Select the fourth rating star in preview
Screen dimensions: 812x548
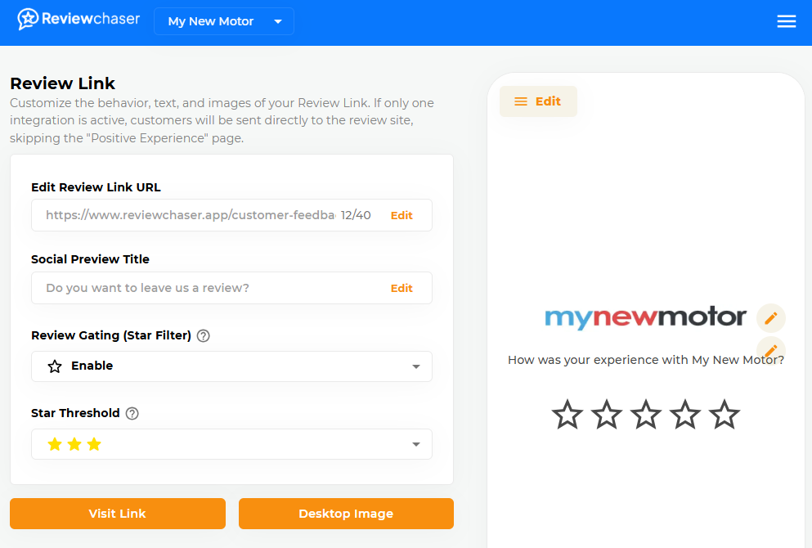685,415
